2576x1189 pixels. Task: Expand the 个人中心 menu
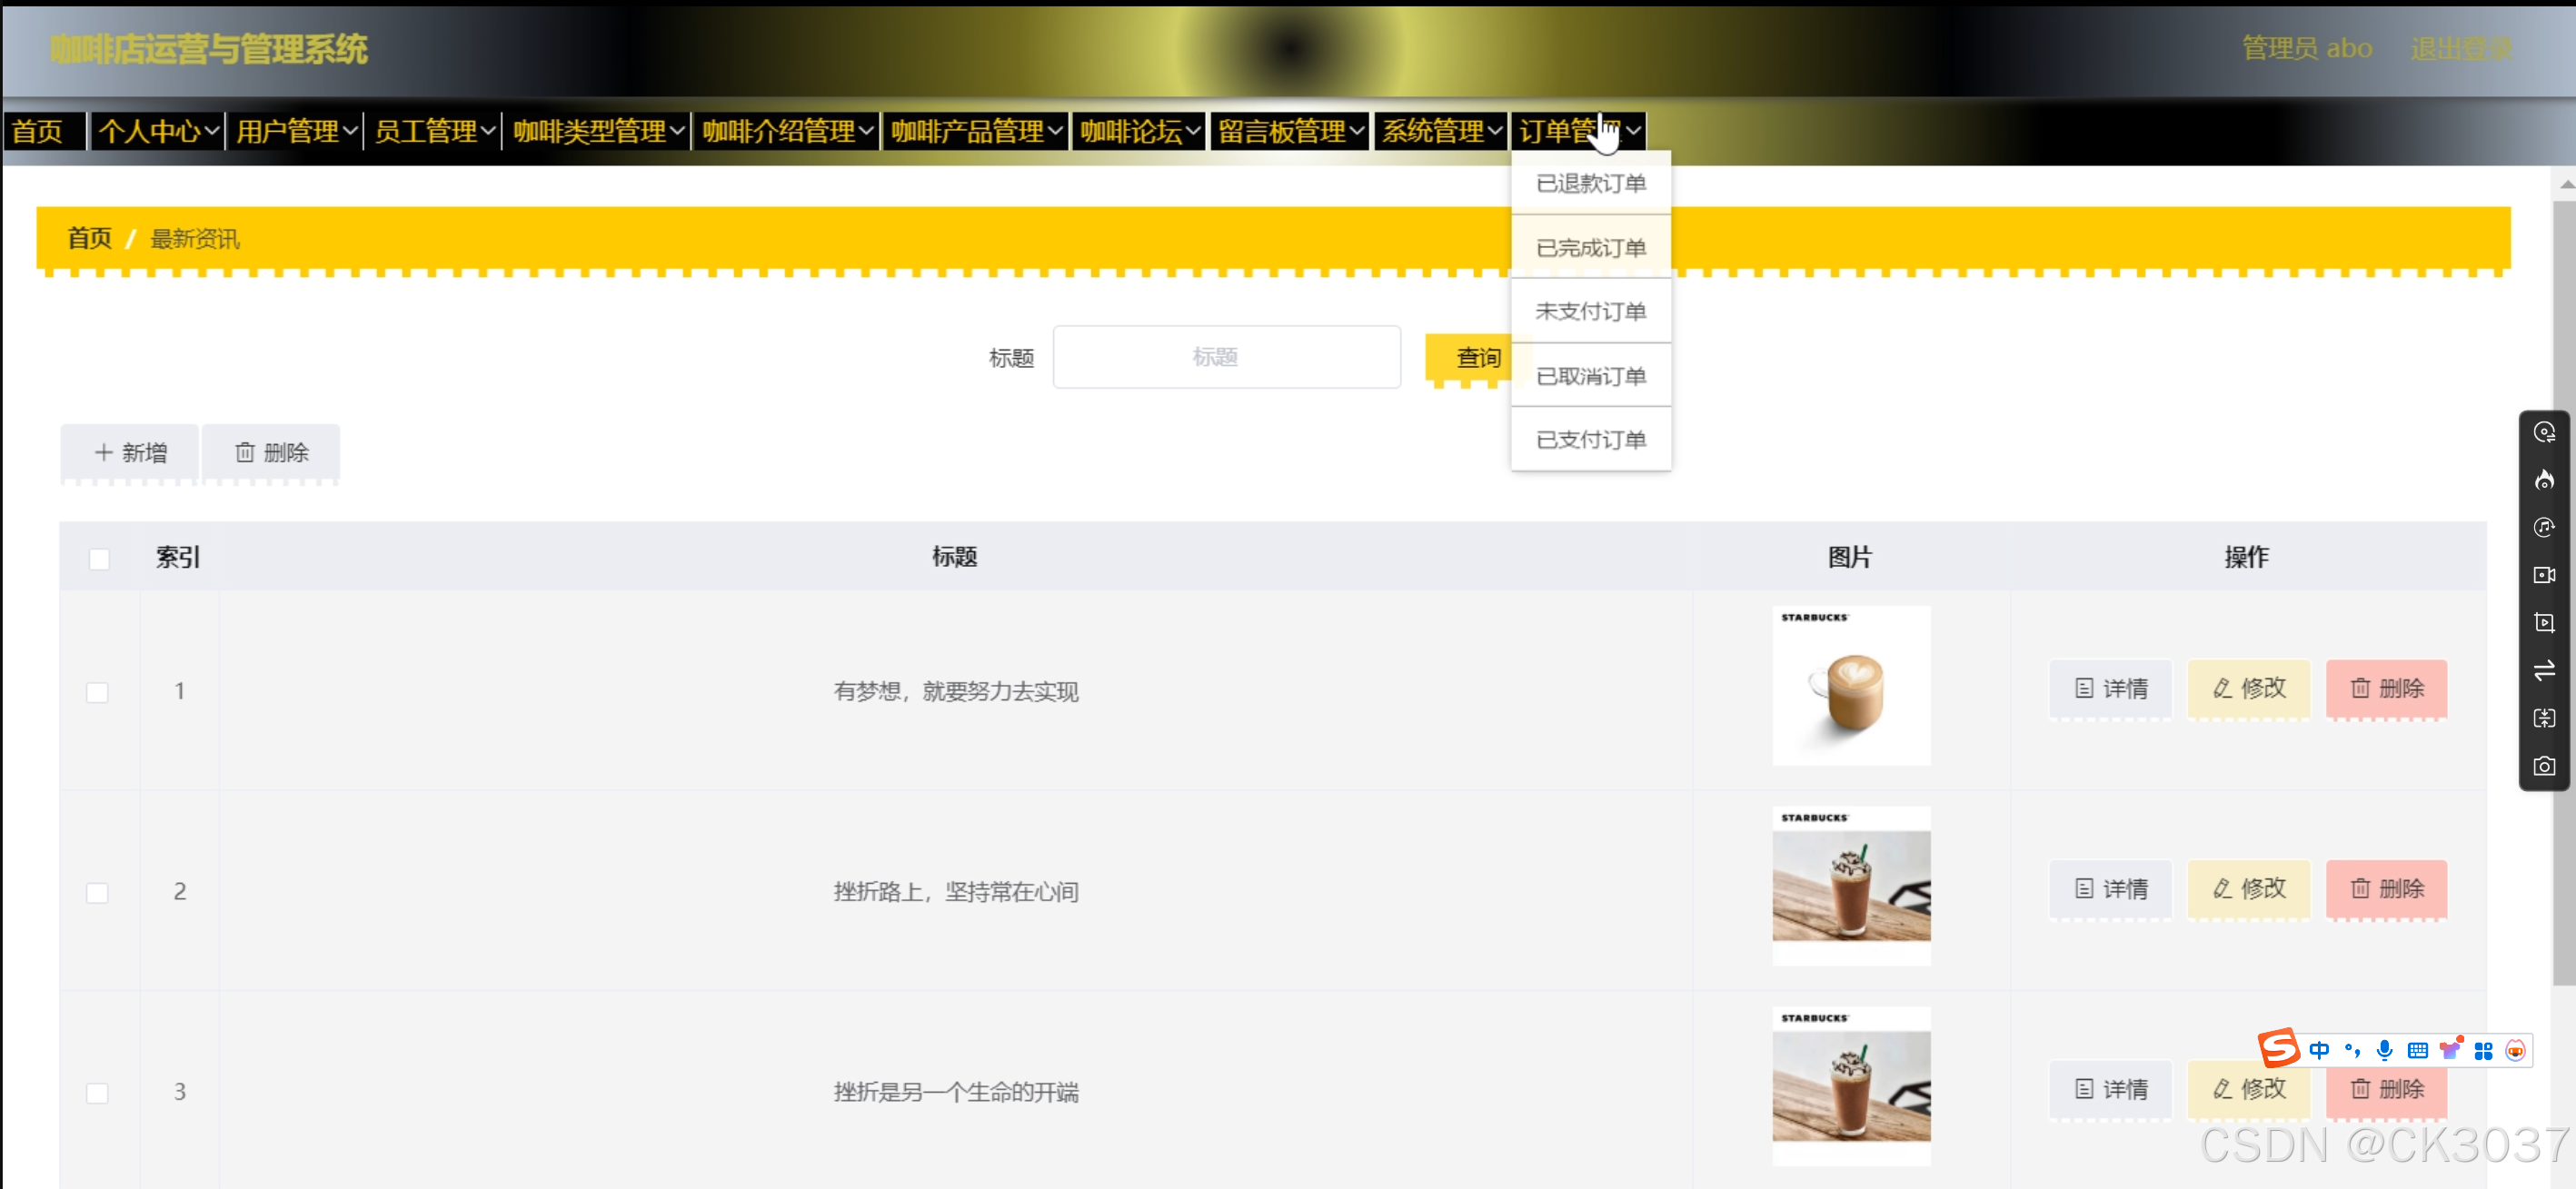(158, 131)
